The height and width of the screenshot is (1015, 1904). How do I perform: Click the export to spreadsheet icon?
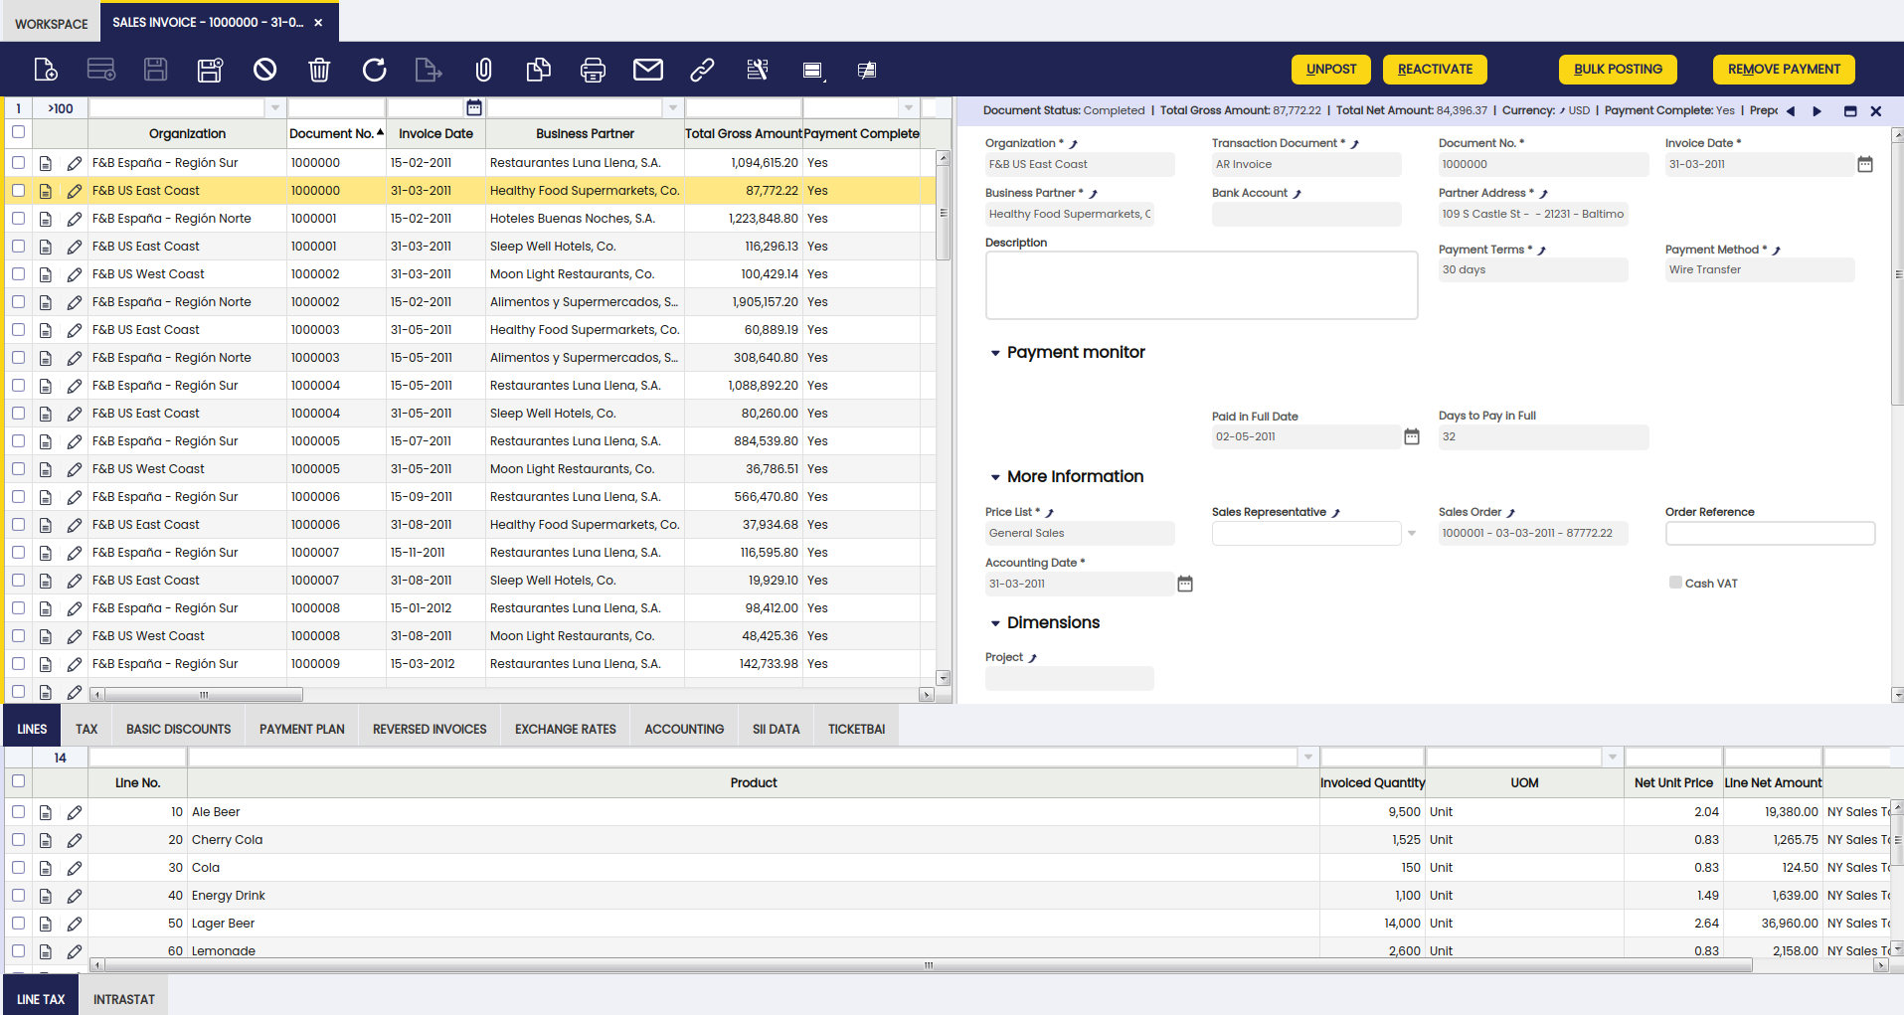coord(428,70)
